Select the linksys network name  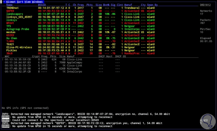point(12,20)
